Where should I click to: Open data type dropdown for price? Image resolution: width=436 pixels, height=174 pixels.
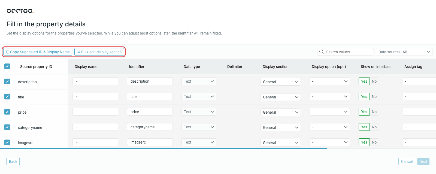click(199, 112)
